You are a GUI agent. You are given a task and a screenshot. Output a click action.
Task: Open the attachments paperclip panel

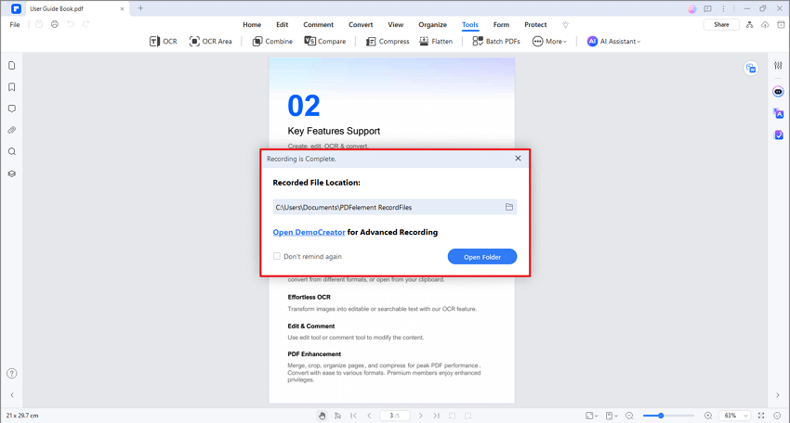pyautogui.click(x=11, y=130)
